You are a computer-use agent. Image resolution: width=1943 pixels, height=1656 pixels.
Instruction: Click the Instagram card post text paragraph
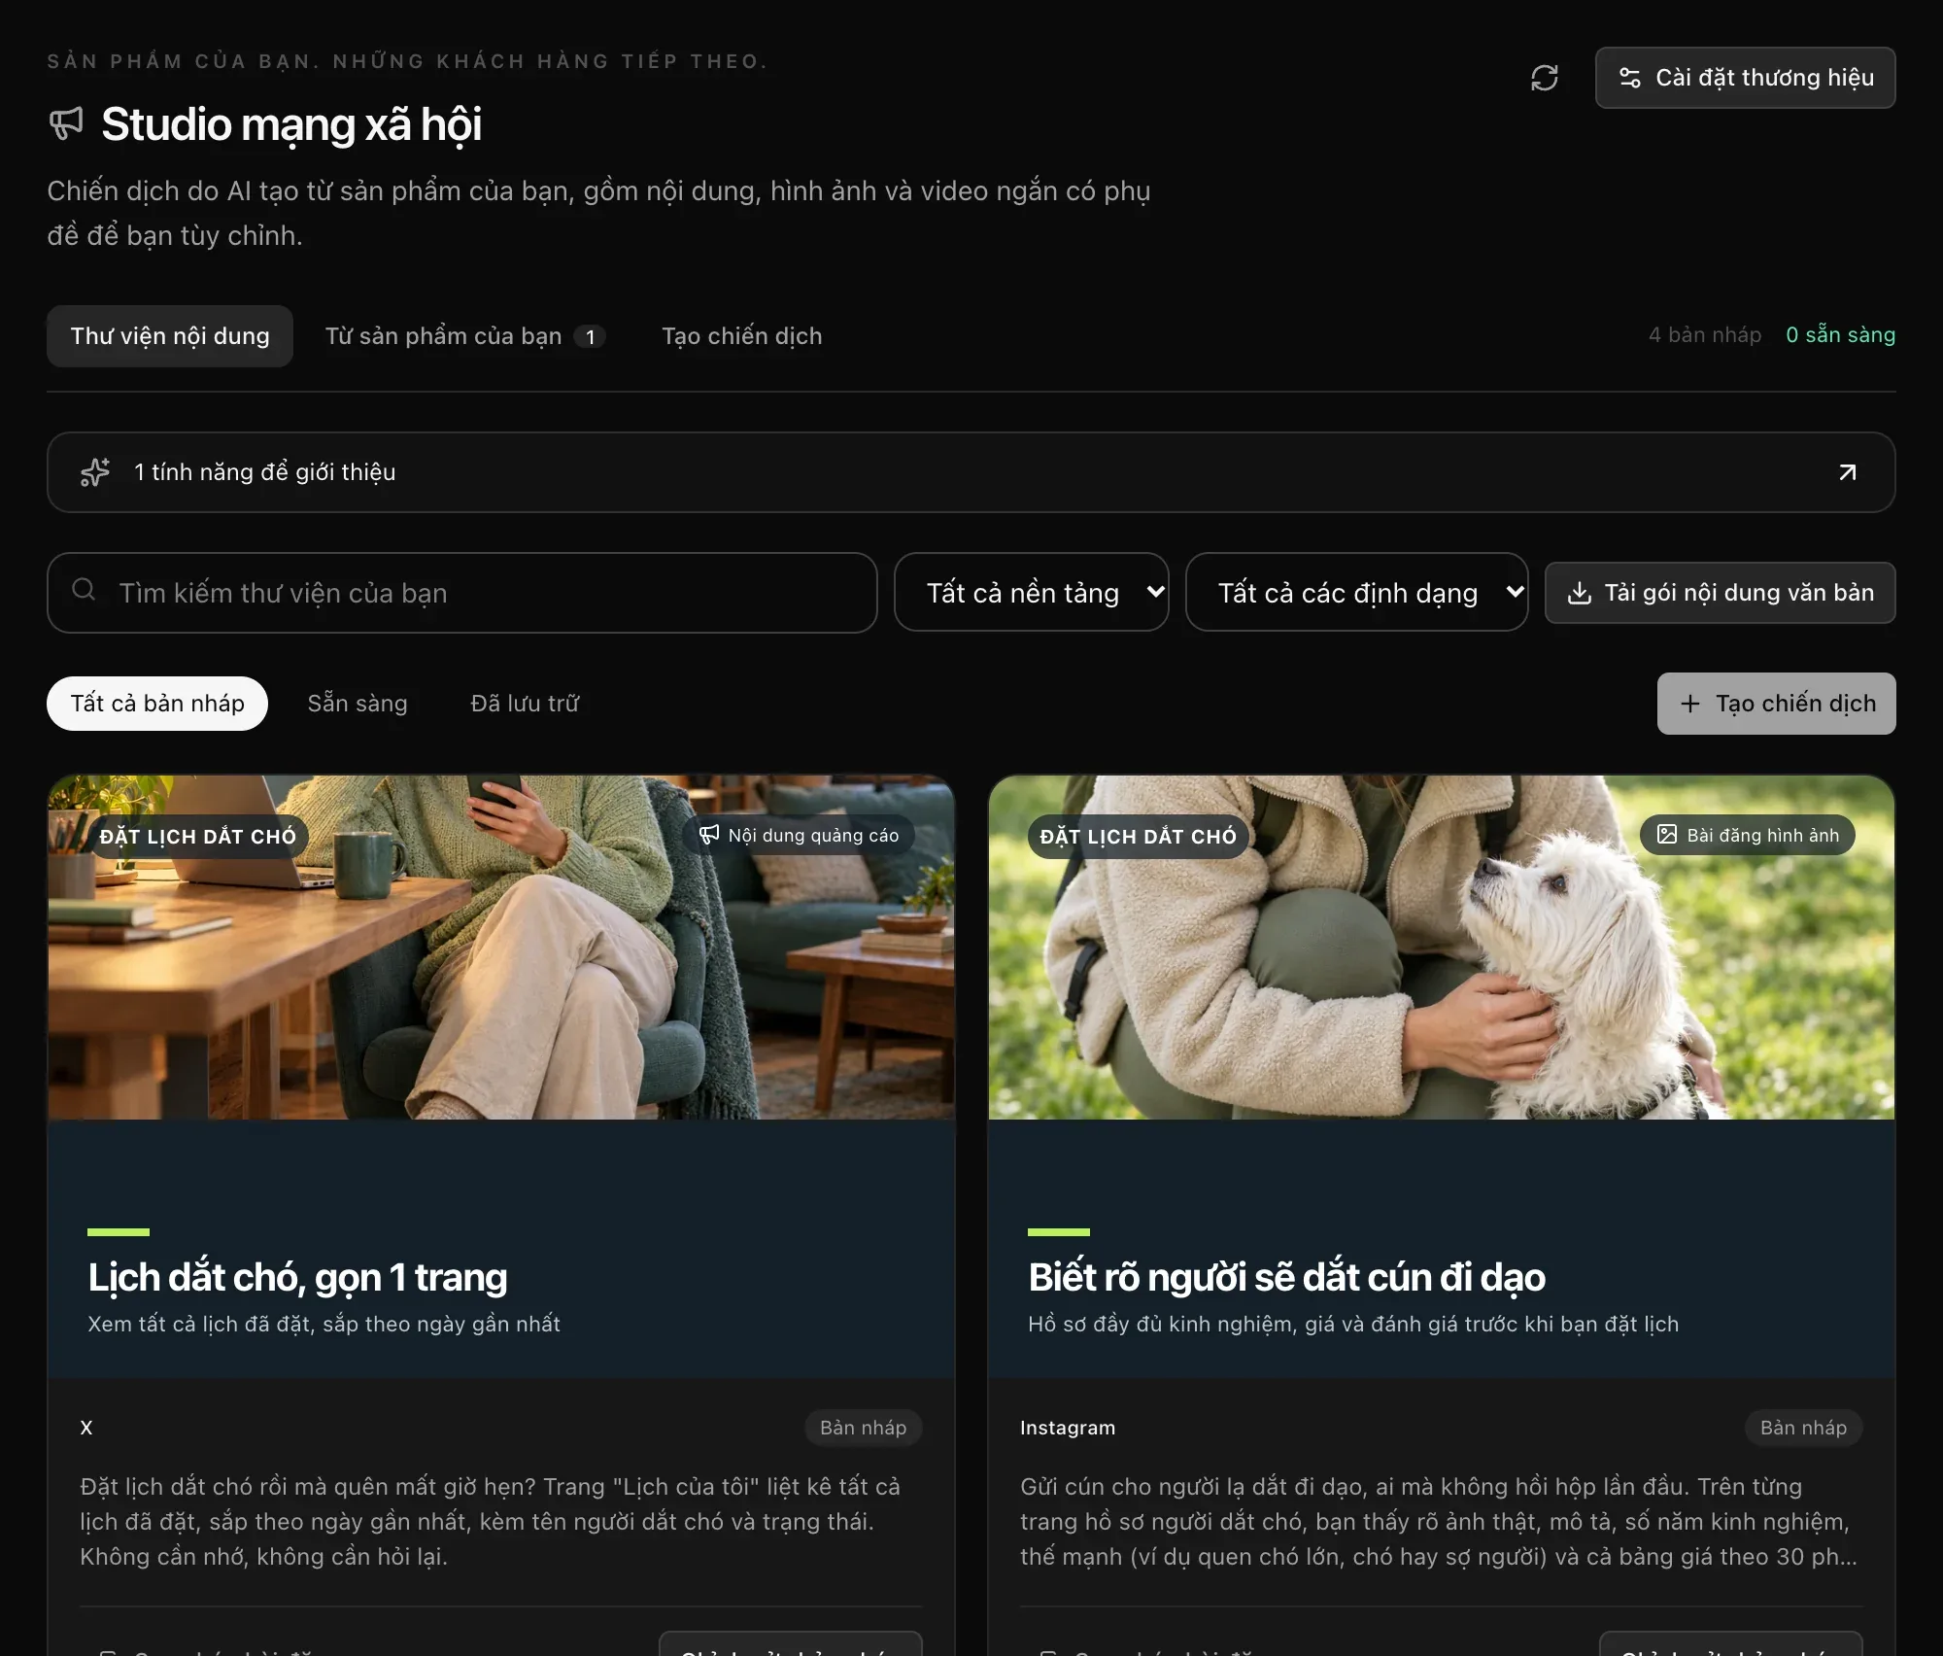coord(1439,1522)
